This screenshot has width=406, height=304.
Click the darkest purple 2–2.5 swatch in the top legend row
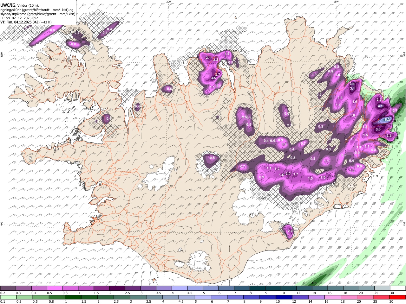pyautogui.click(x=117, y=288)
